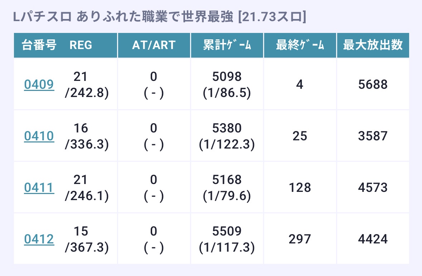Click final game value 297
422x276 pixels.
(x=300, y=239)
